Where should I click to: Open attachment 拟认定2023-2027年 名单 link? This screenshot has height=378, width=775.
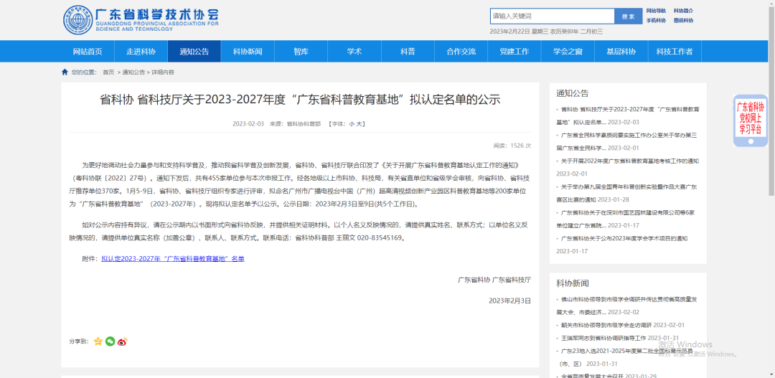[x=173, y=258]
